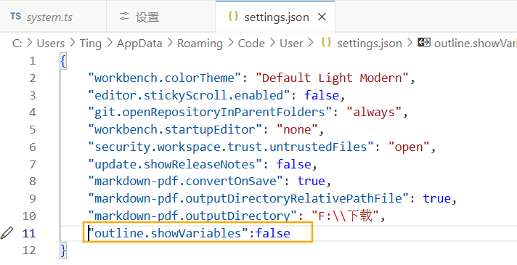
Task: Click the TypeScript icon on system.ts tab
Action: [x=15, y=17]
